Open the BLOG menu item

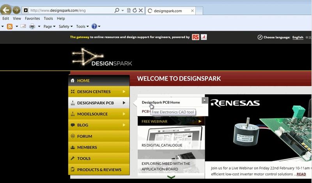pos(99,125)
